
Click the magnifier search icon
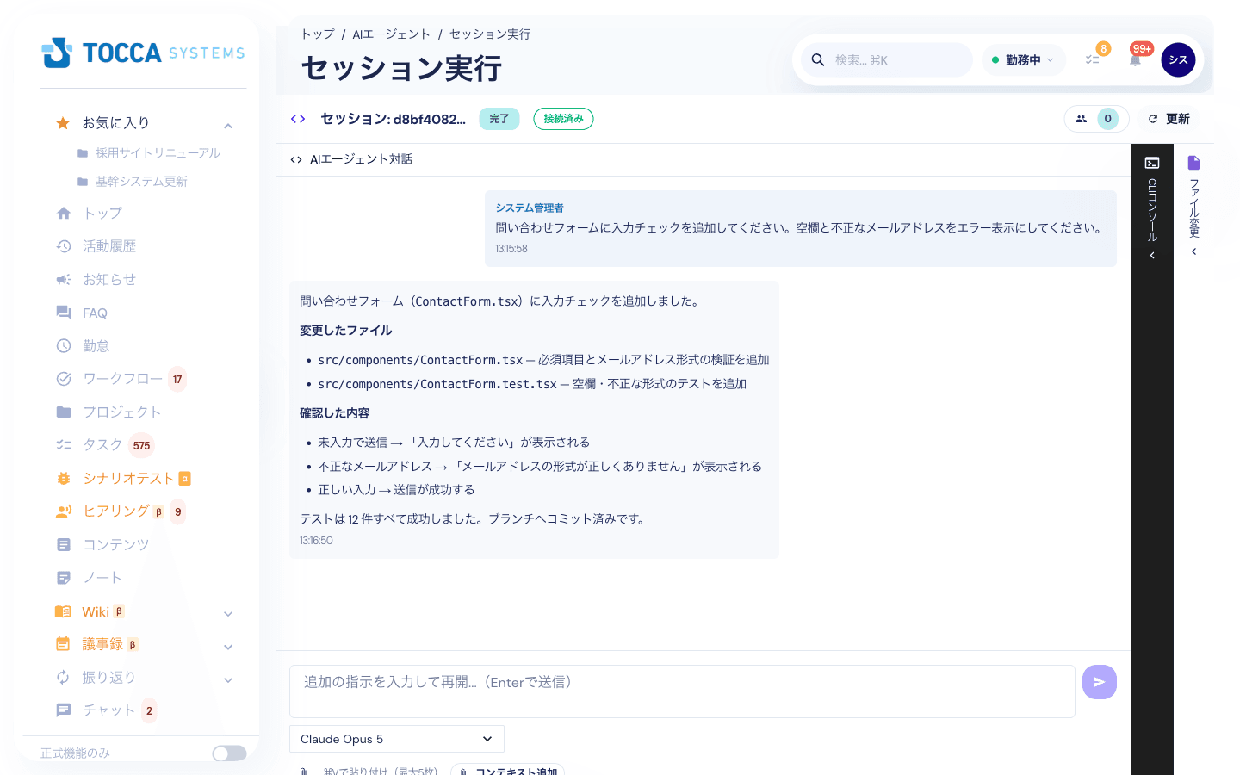[818, 60]
